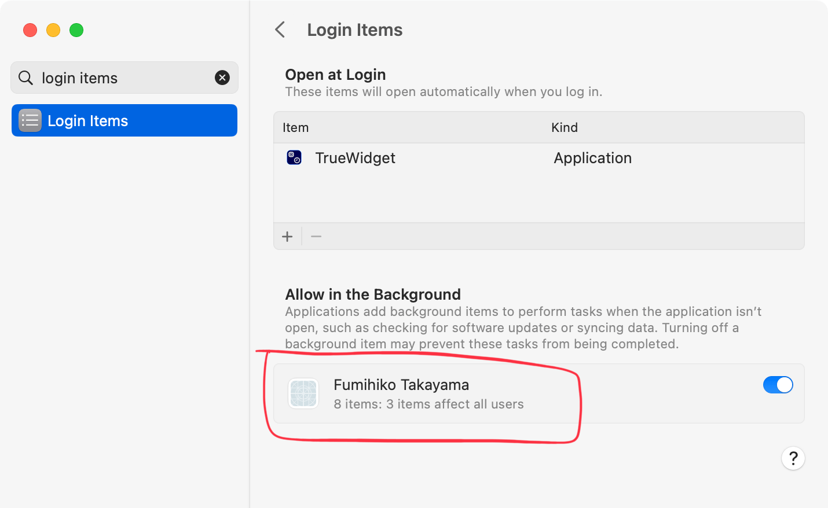Click the Login Items sidebar list icon
Screen dimensions: 828x508
[x=30, y=120]
